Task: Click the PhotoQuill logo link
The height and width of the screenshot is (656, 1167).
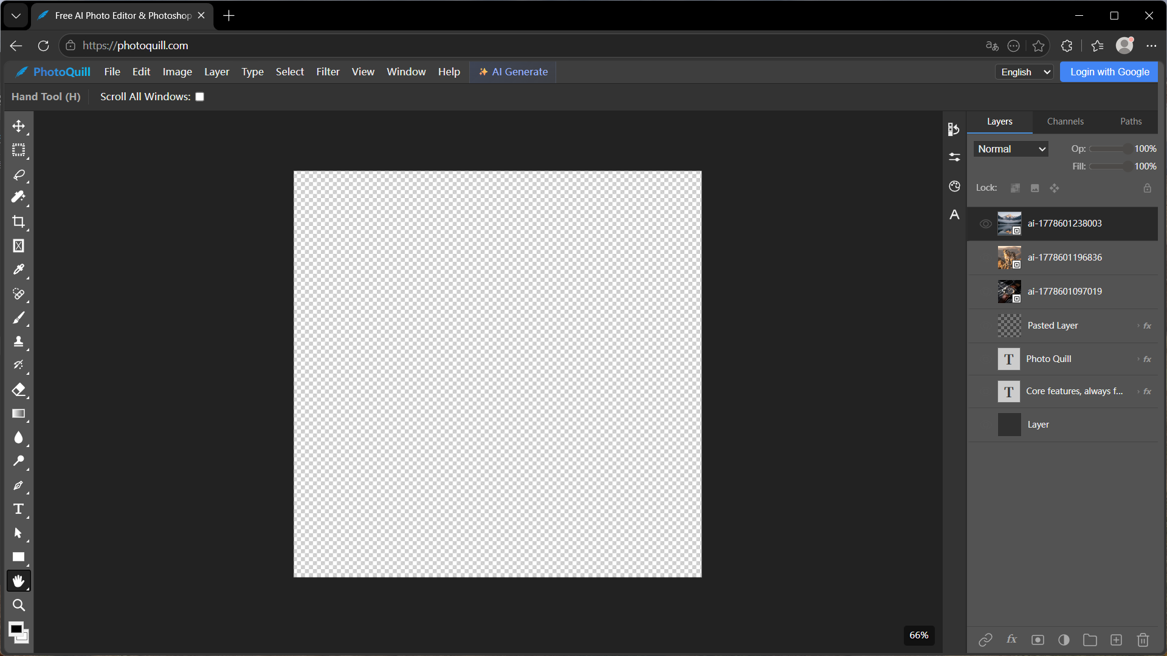Action: pyautogui.click(x=53, y=72)
